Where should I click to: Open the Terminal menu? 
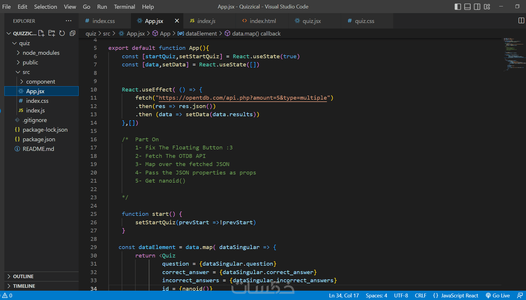[x=124, y=6]
